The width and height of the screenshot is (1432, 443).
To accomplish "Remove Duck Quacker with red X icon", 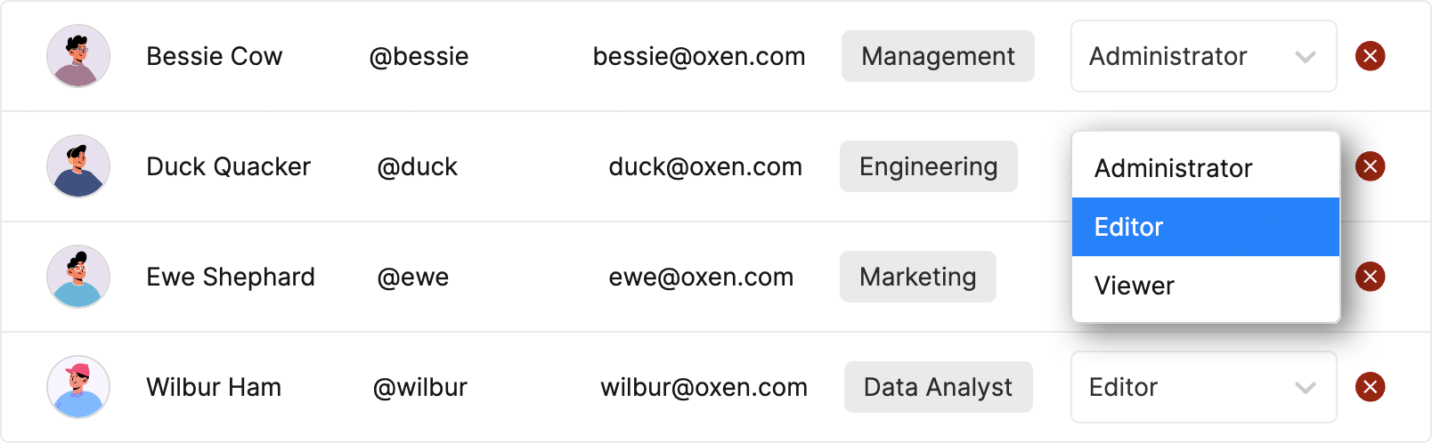I will (1370, 166).
